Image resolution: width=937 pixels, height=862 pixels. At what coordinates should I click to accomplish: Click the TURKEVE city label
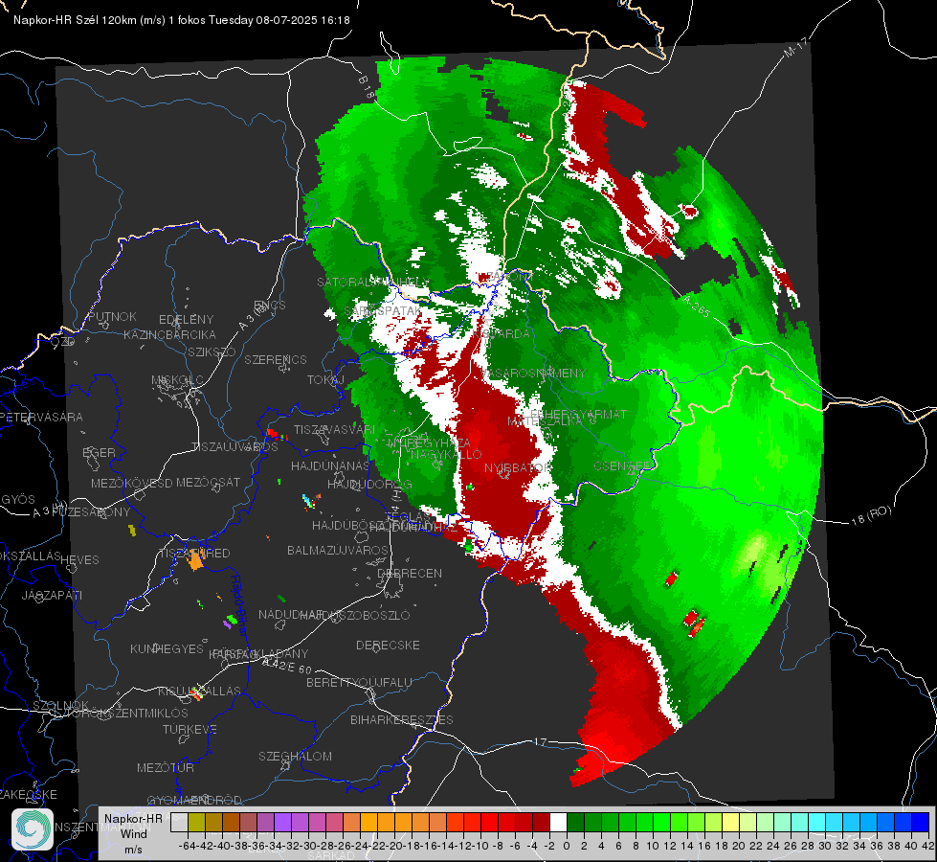[190, 729]
